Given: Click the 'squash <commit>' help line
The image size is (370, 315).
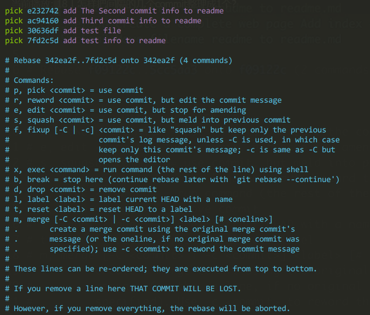Looking at the screenshot, I should [x=148, y=120].
